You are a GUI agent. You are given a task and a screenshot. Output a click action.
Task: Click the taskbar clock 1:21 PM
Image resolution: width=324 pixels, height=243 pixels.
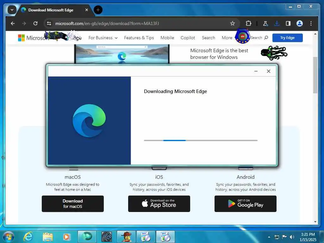click(x=308, y=237)
